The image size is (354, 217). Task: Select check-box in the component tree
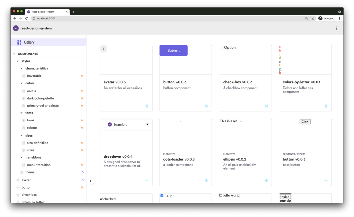(x=29, y=195)
